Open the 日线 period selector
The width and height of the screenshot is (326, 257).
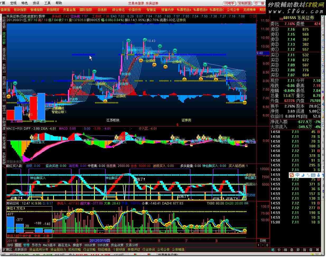pos(263,241)
